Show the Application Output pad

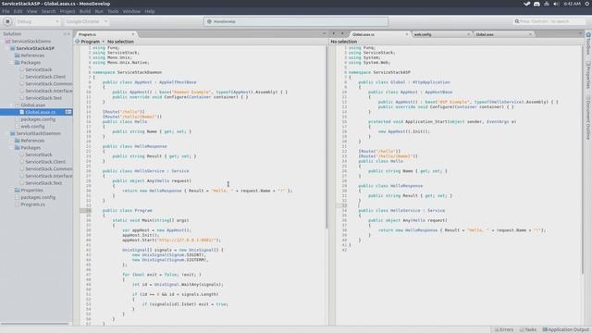pos(566,329)
